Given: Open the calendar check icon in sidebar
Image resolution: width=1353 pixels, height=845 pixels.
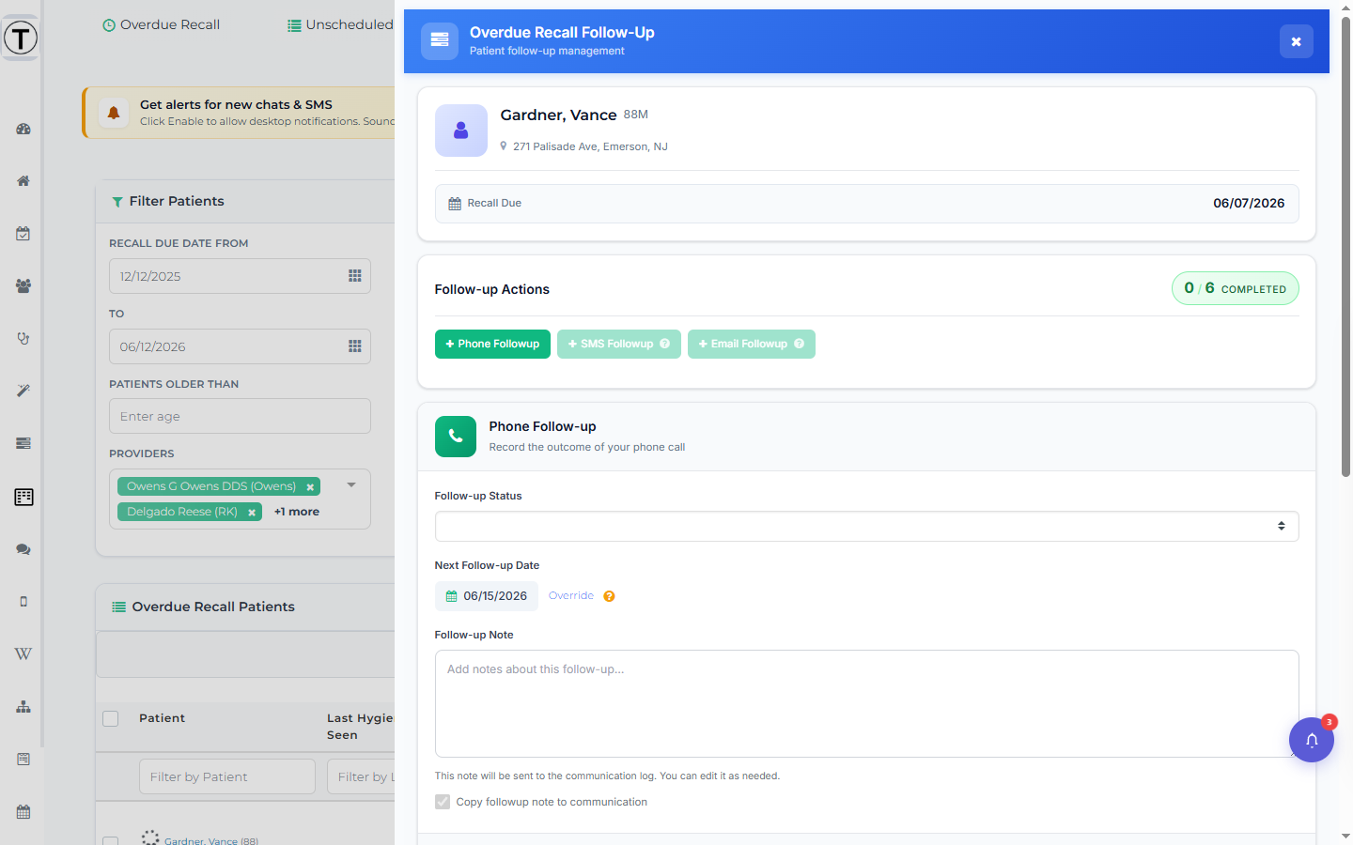Looking at the screenshot, I should [x=23, y=234].
